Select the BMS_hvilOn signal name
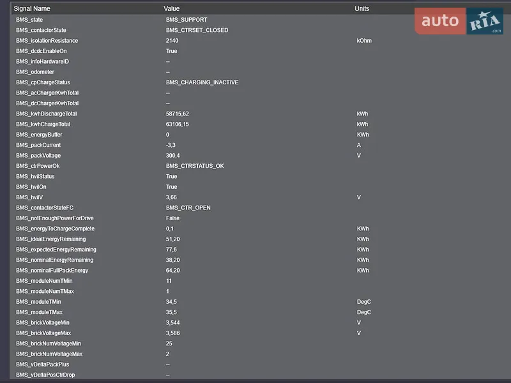Viewport: 511px width, 383px height. pyautogui.click(x=31, y=186)
